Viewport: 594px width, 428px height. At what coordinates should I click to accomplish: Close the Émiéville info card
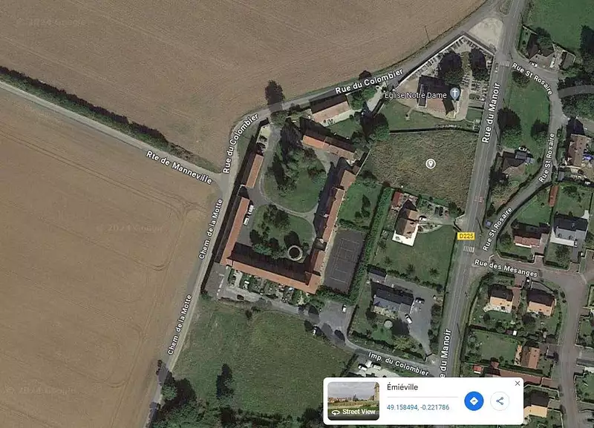coord(517,383)
